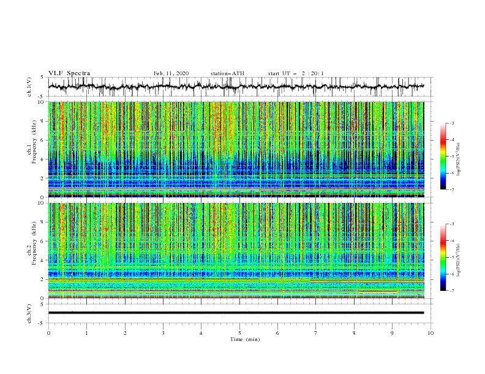
Task: Click the ch.1 voltage waveform trace
Action: pos(236,86)
